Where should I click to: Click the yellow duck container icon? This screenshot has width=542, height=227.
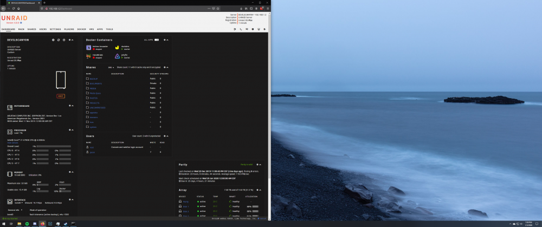click(x=117, y=47)
